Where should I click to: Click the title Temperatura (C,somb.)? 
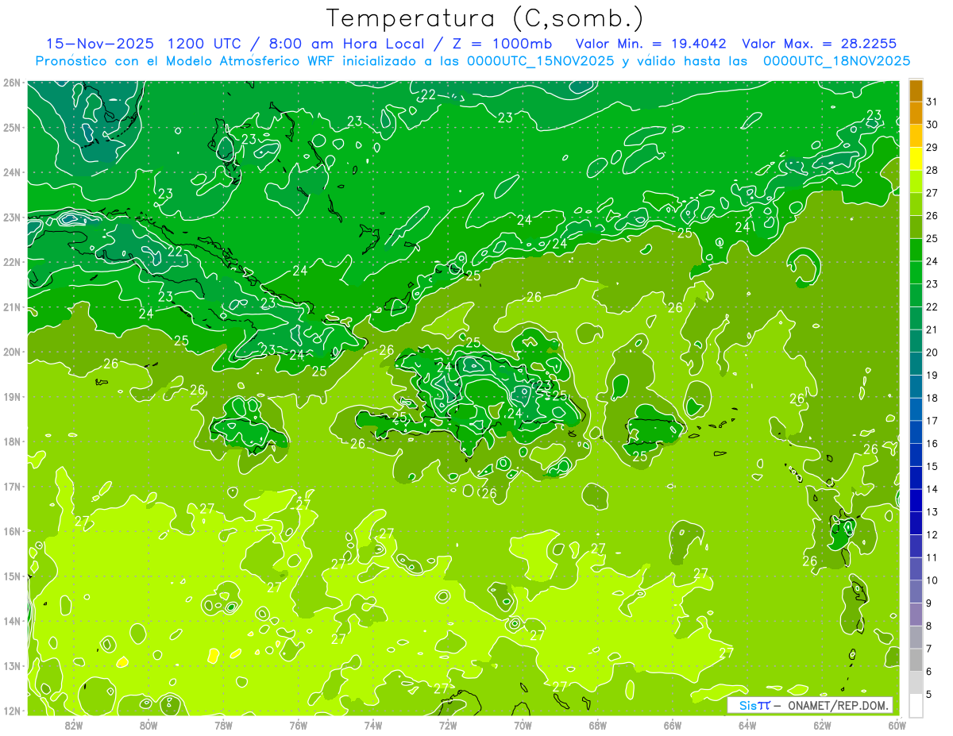[x=485, y=18]
